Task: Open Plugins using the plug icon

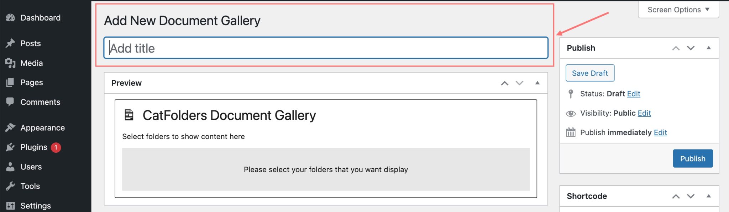Action: click(x=11, y=147)
